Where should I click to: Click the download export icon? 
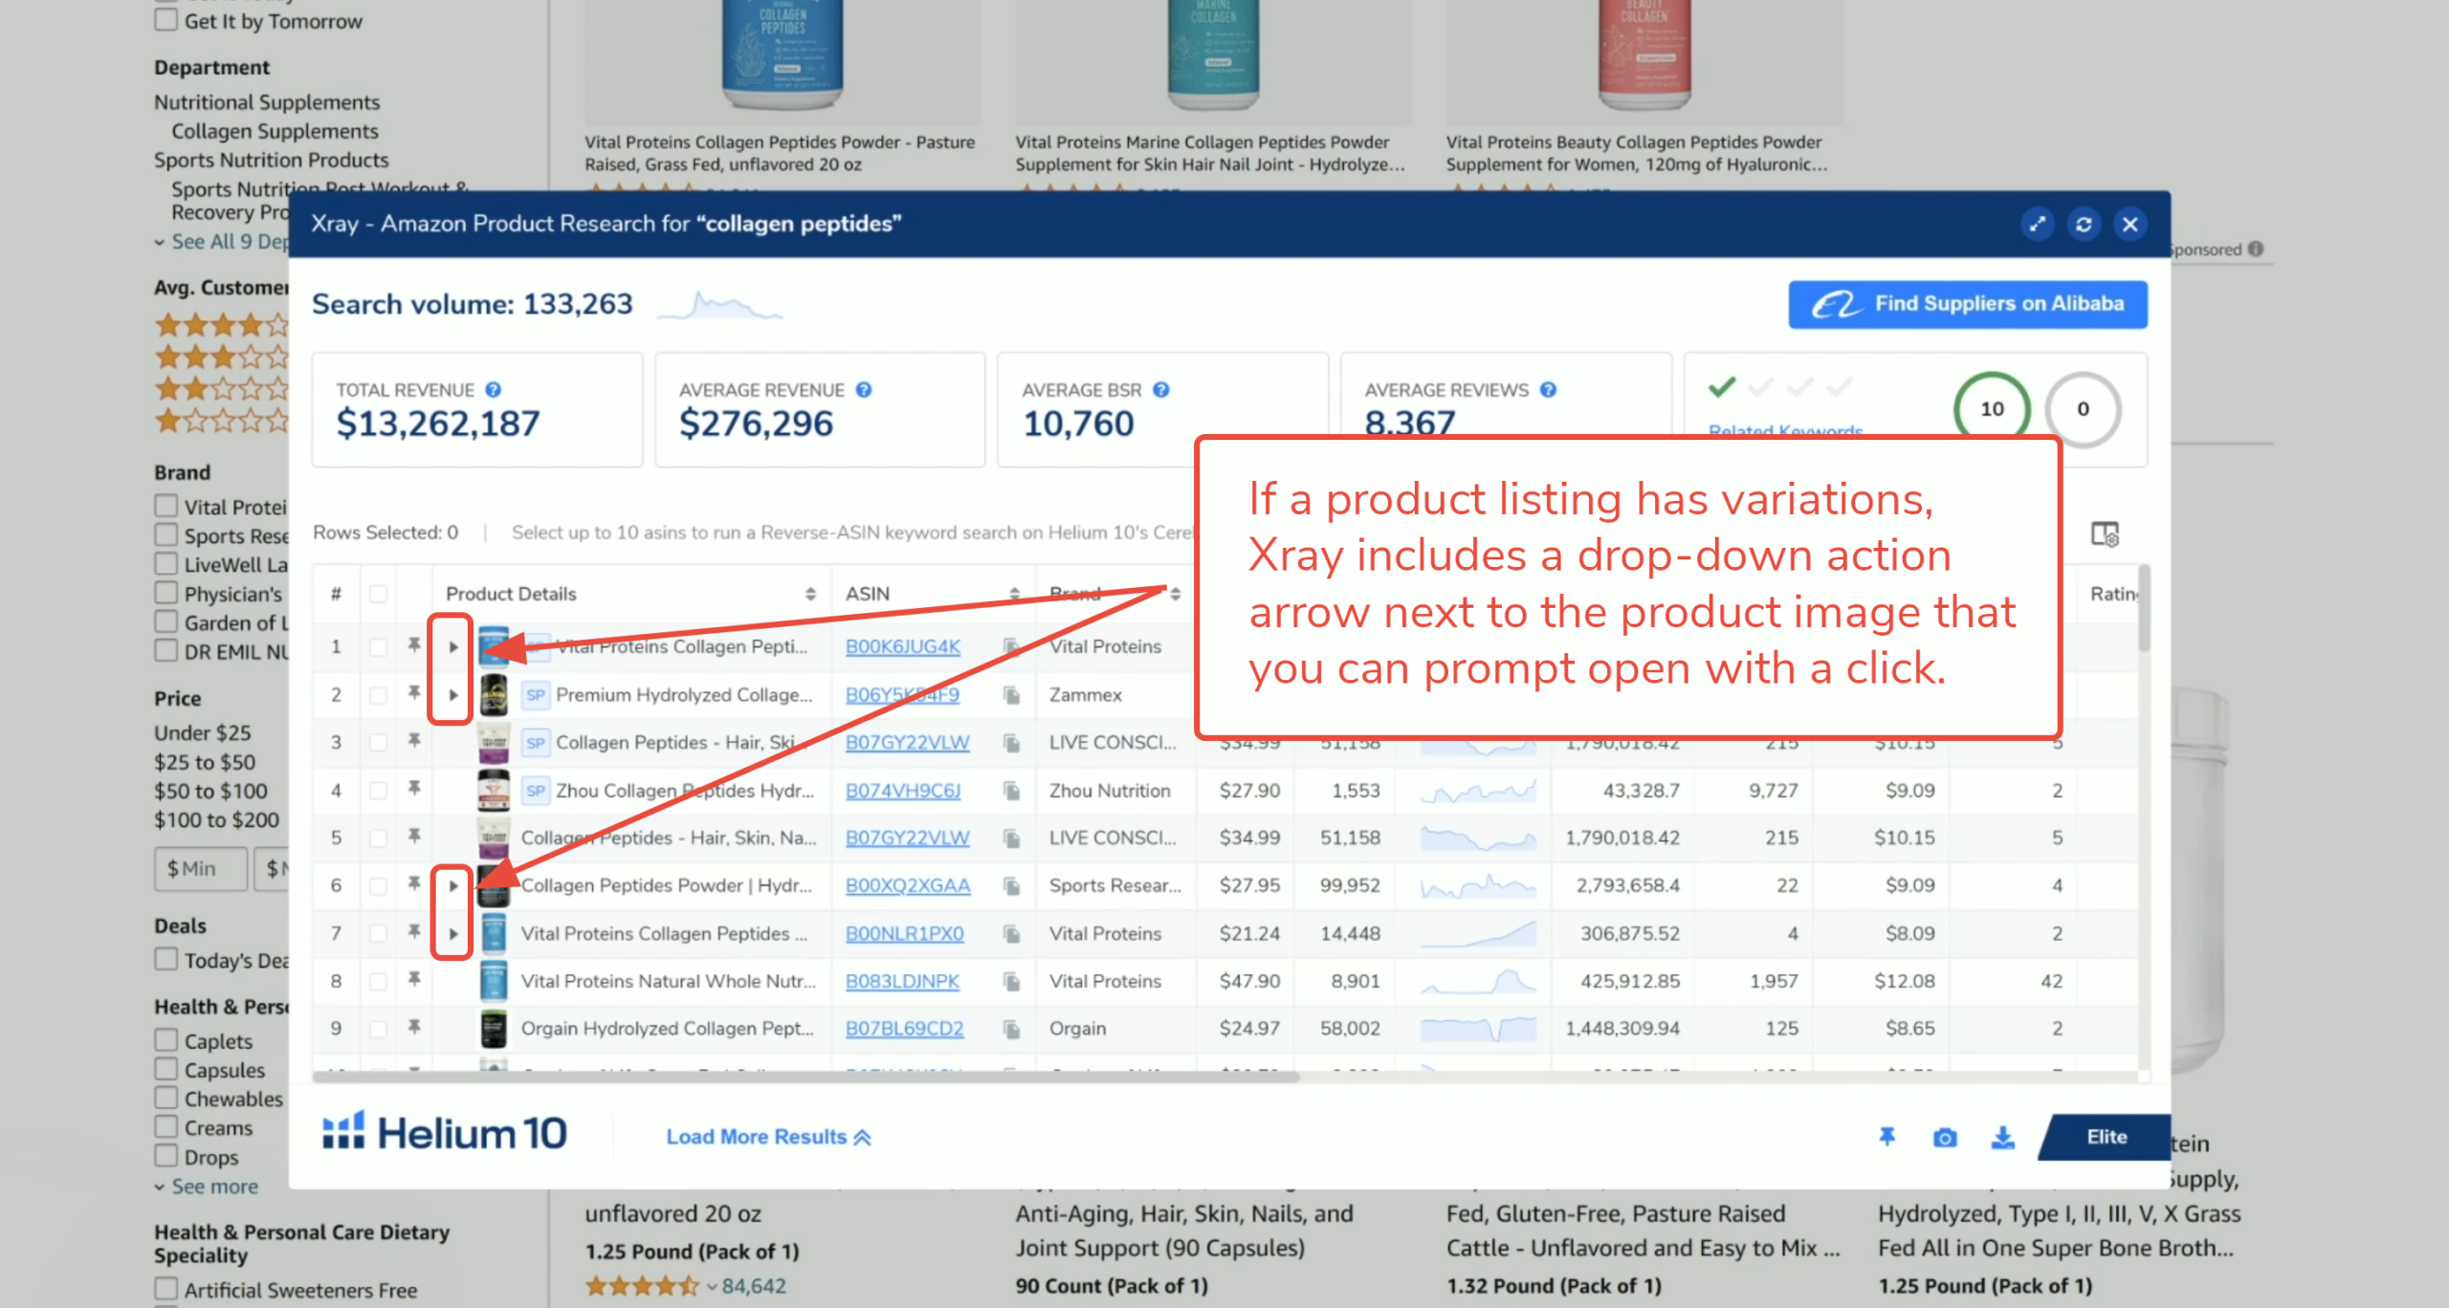pyautogui.click(x=2002, y=1138)
